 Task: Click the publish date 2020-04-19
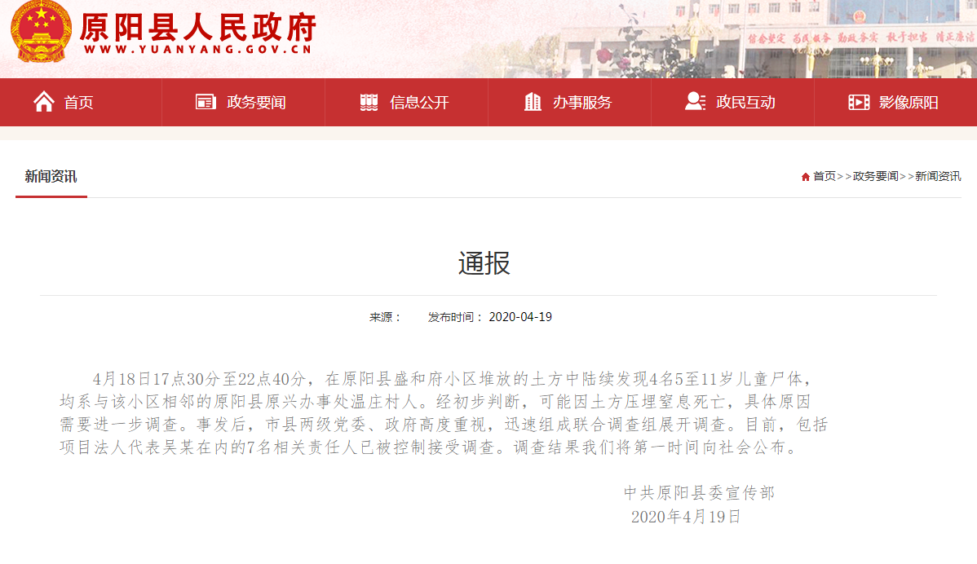coord(520,317)
